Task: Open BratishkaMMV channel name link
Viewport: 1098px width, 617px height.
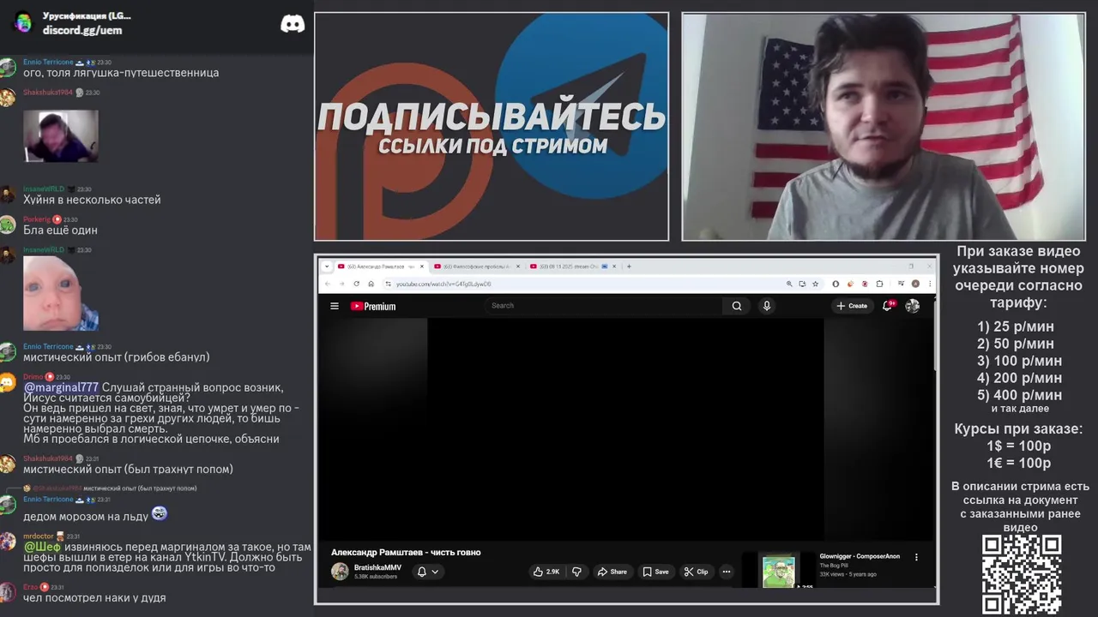Action: (377, 567)
